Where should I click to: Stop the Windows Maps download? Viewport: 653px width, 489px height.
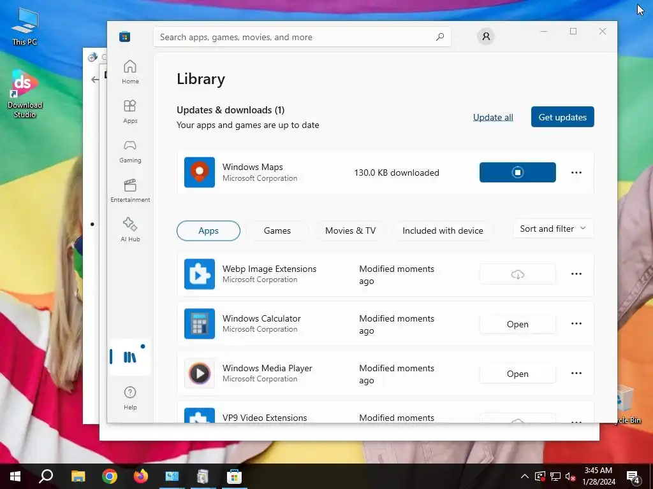point(518,172)
